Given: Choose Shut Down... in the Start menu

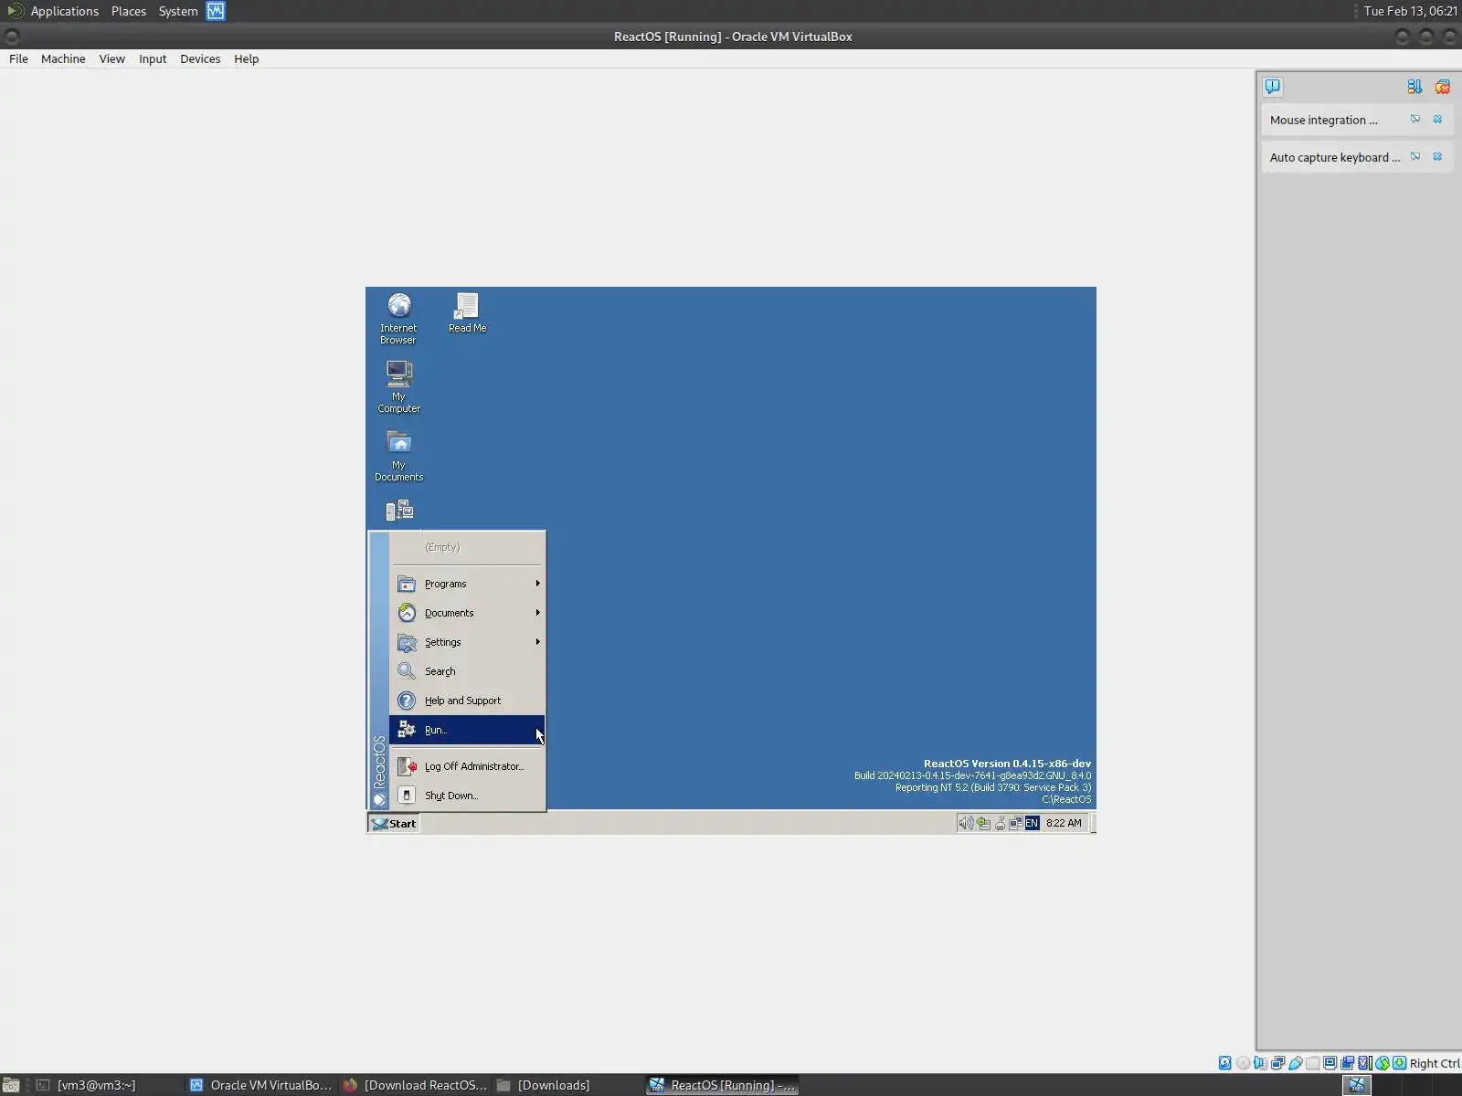Looking at the screenshot, I should point(467,796).
